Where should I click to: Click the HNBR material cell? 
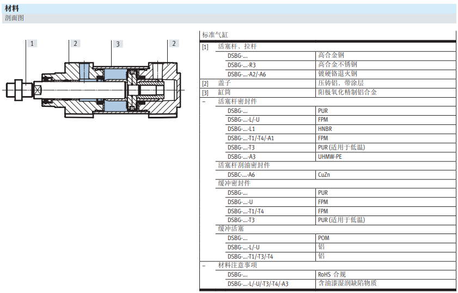(x=325, y=129)
